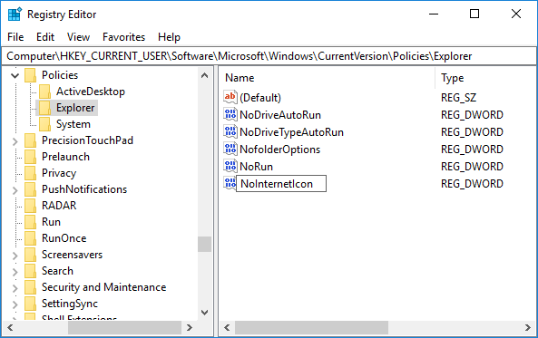Click the Security and Maintenance folder icon
538x338 pixels.
[x=30, y=287]
